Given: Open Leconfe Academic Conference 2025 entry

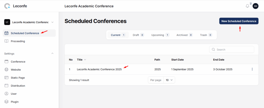Looking at the screenshot, I should [99, 69].
